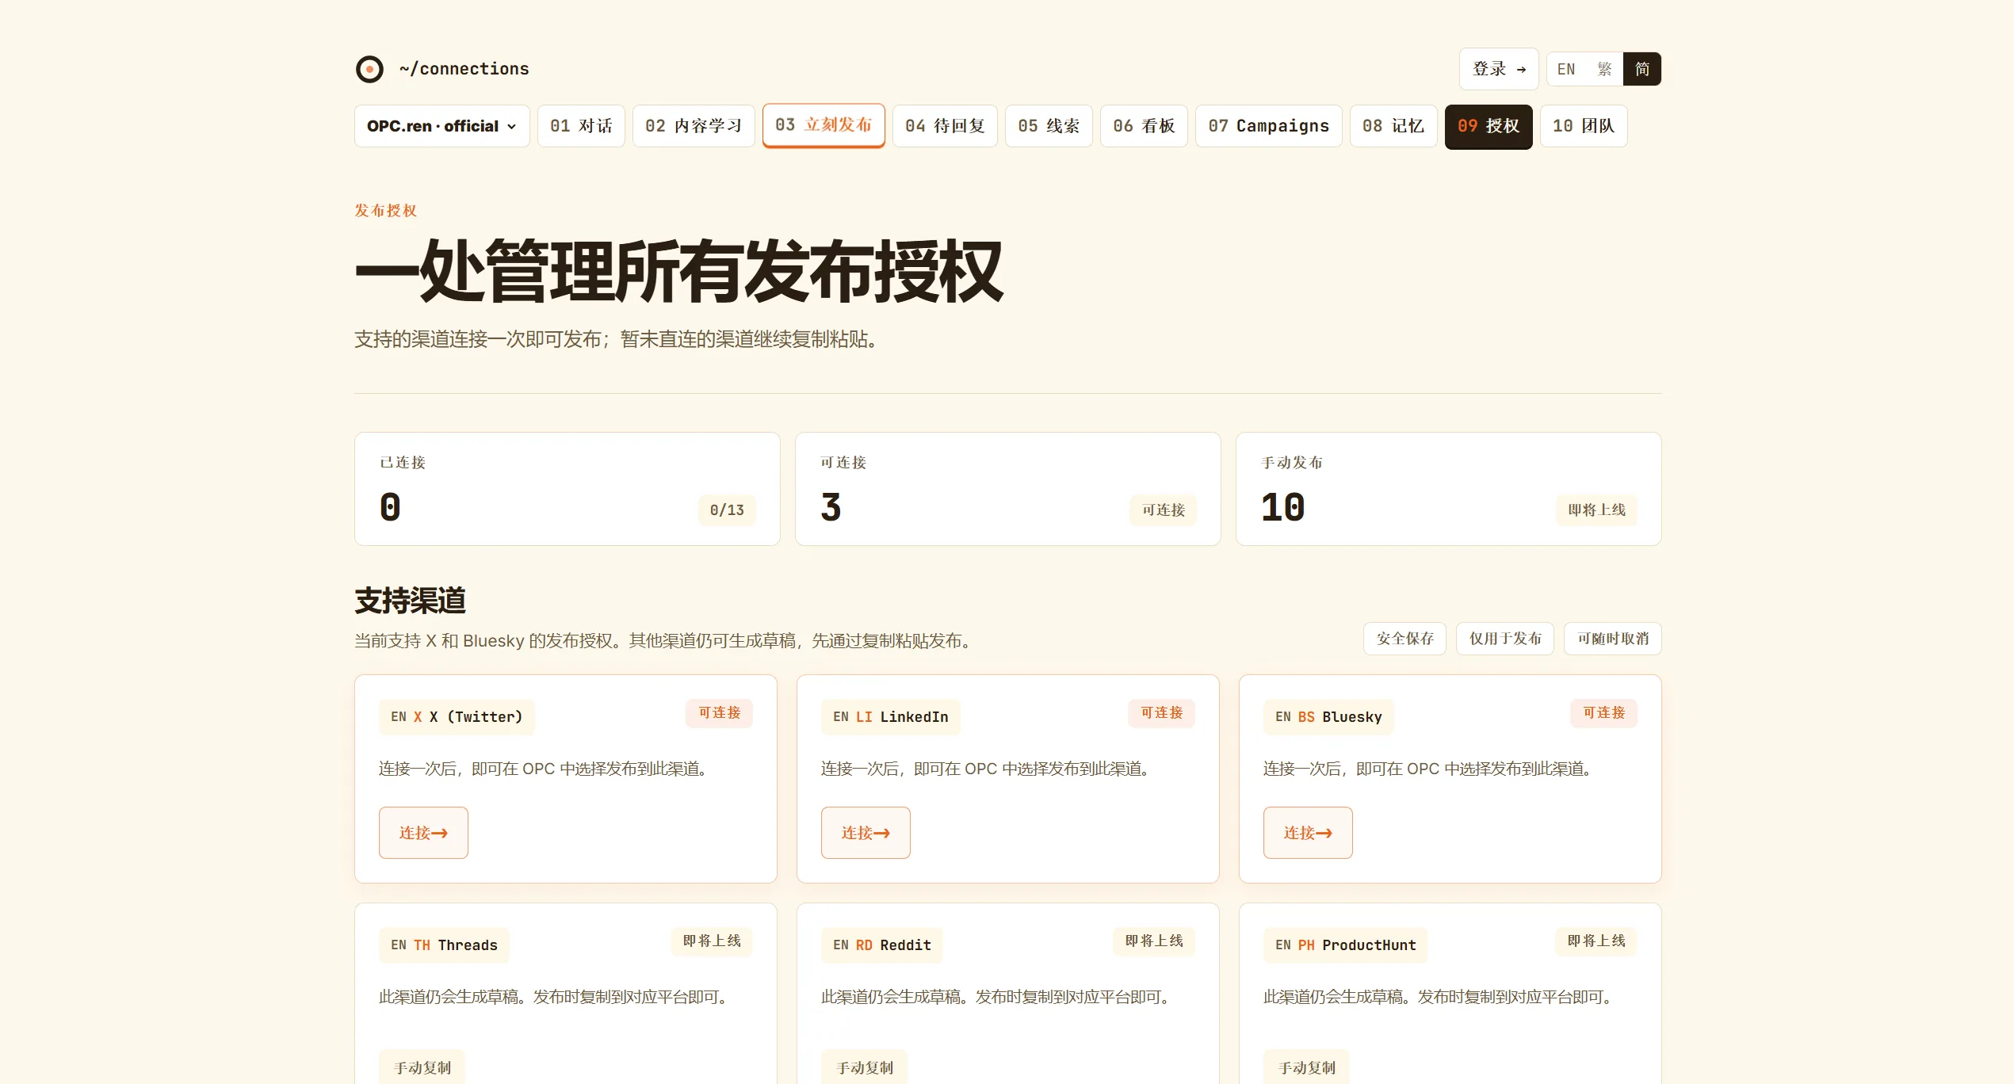Open the 10 团队 tab
The image size is (2014, 1084).
pos(1584,126)
